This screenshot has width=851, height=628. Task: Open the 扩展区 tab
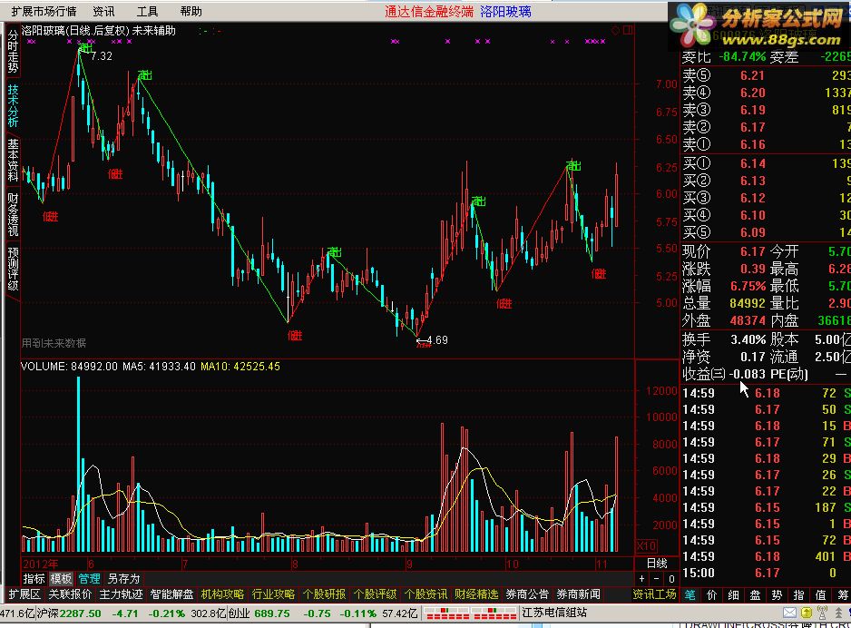pos(24,594)
